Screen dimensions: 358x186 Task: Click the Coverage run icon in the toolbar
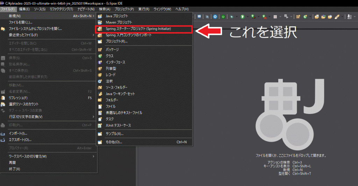point(253,17)
